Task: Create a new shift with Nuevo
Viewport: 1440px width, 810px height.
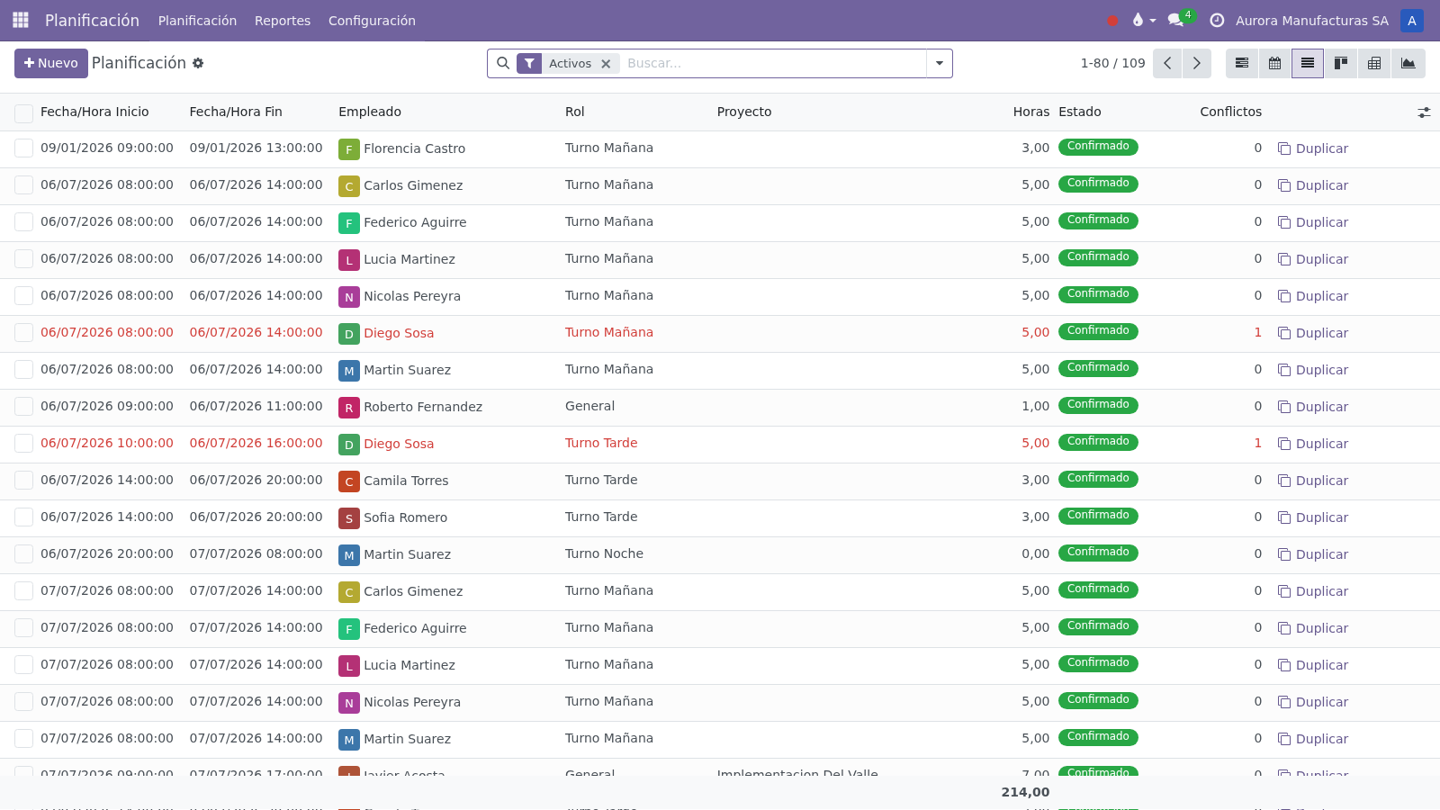Action: tap(51, 63)
